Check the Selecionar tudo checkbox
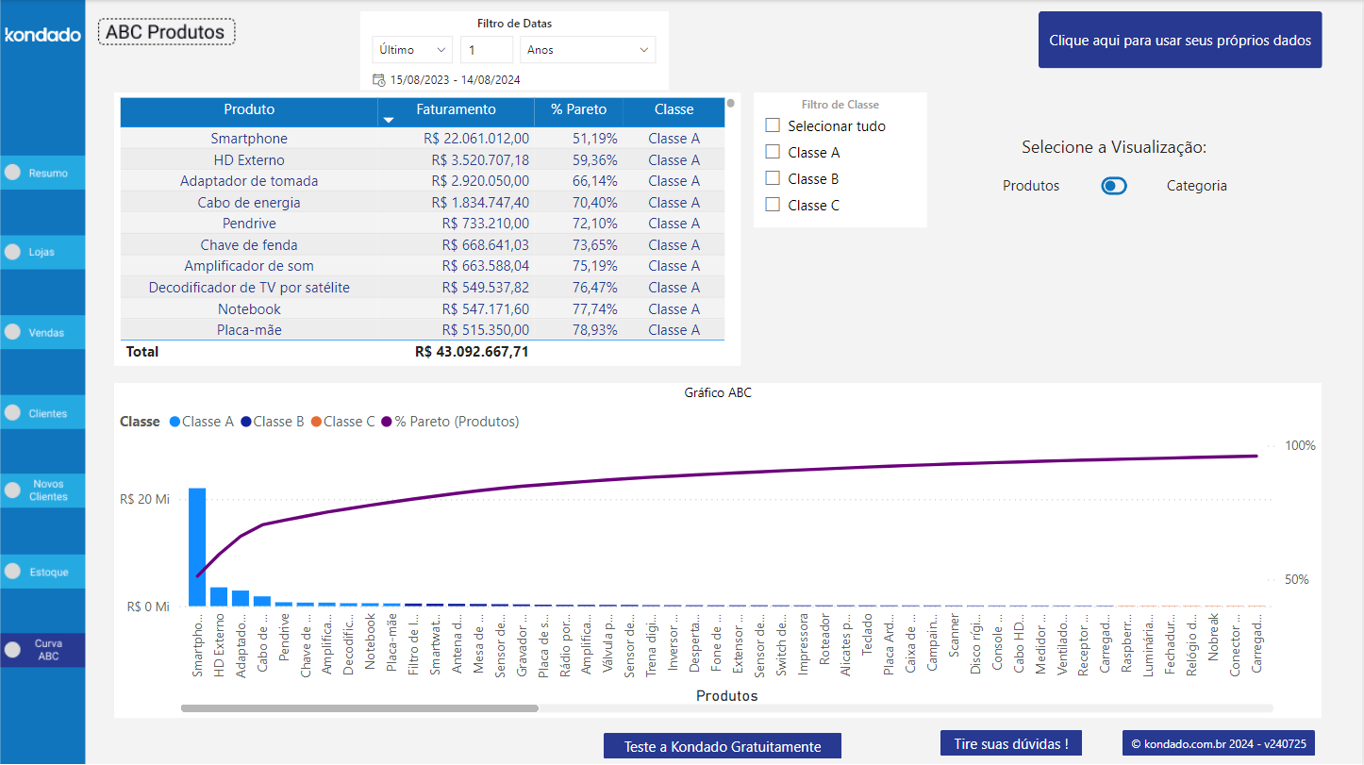Image resolution: width=1364 pixels, height=765 pixels. pyautogui.click(x=773, y=125)
